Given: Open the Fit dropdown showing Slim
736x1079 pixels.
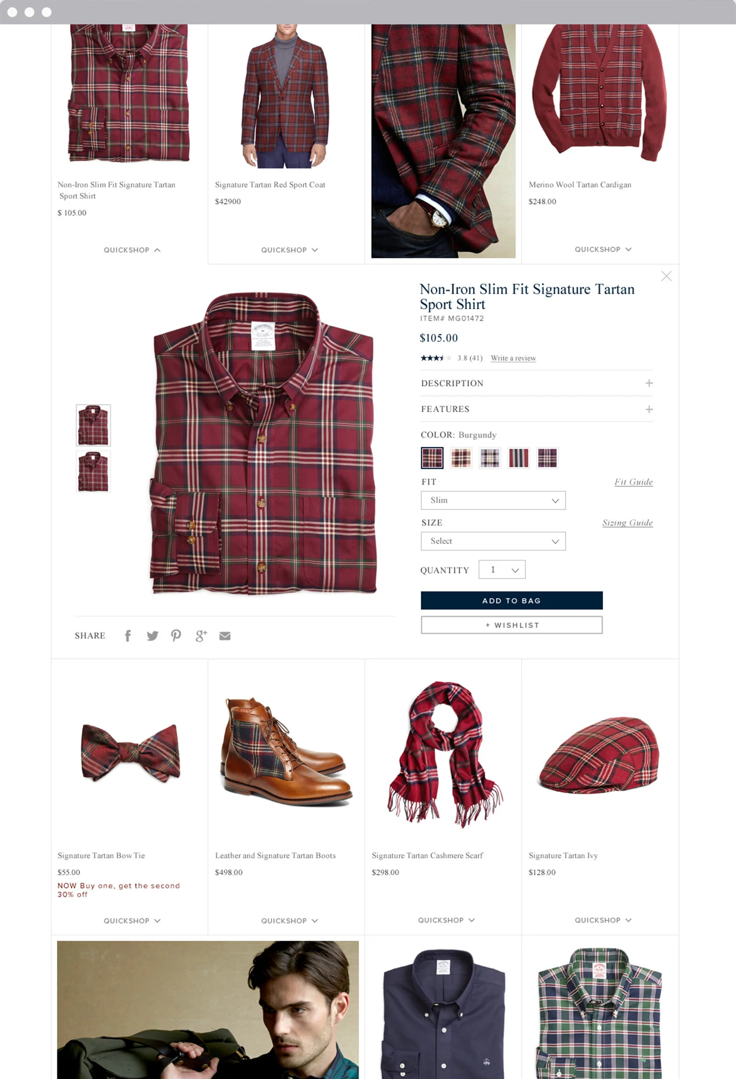Looking at the screenshot, I should tap(493, 501).
